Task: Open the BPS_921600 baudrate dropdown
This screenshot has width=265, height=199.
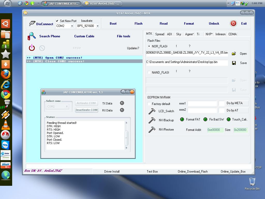Action: [x=98, y=26]
